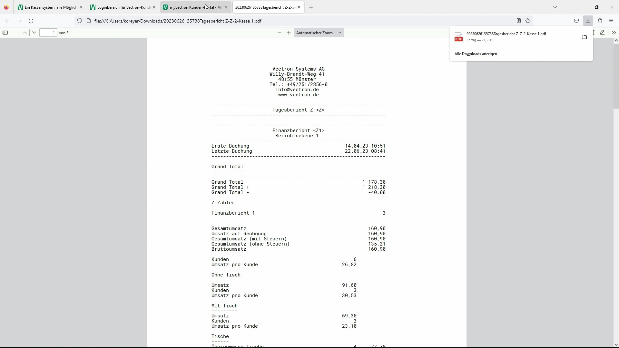This screenshot has height=348, width=619.
Task: Open Firefox application hamburger menu
Action: [611, 21]
